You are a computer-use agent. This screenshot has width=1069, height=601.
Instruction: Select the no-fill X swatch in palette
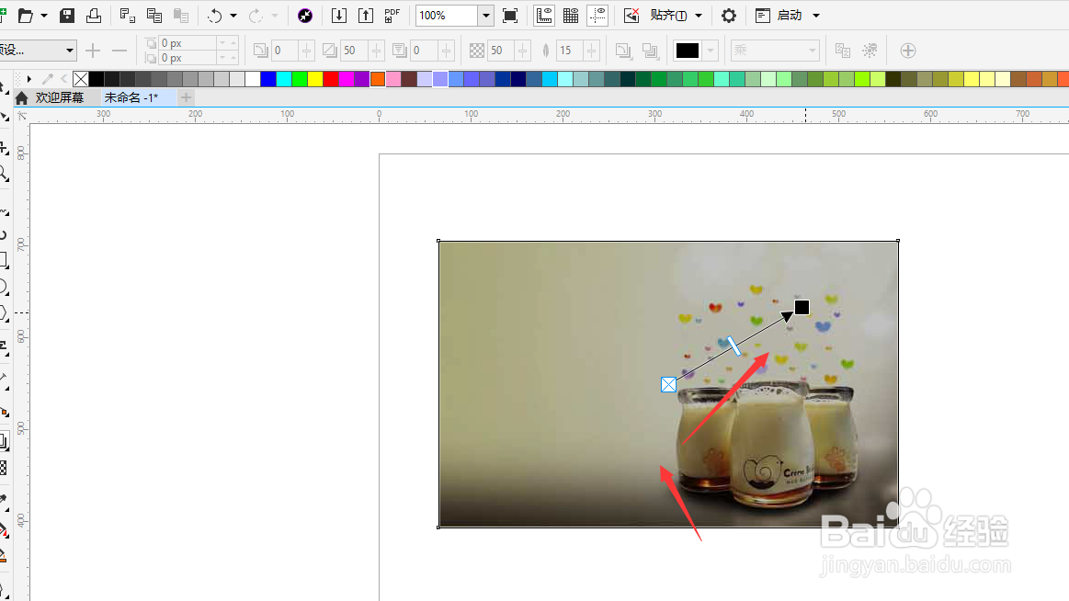[x=81, y=79]
